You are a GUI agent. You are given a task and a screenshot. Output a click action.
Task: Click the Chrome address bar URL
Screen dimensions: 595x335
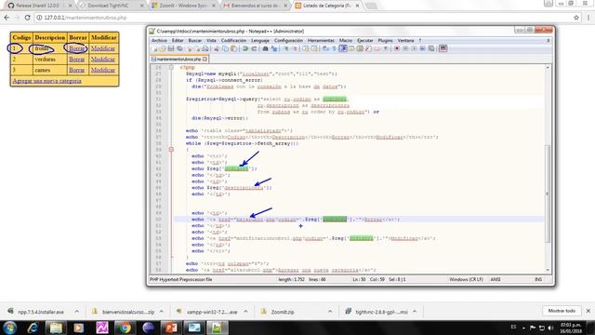click(85, 18)
